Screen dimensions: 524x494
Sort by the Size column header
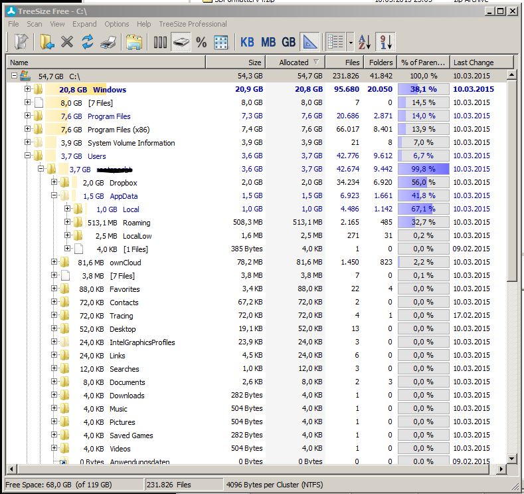[x=236, y=62]
